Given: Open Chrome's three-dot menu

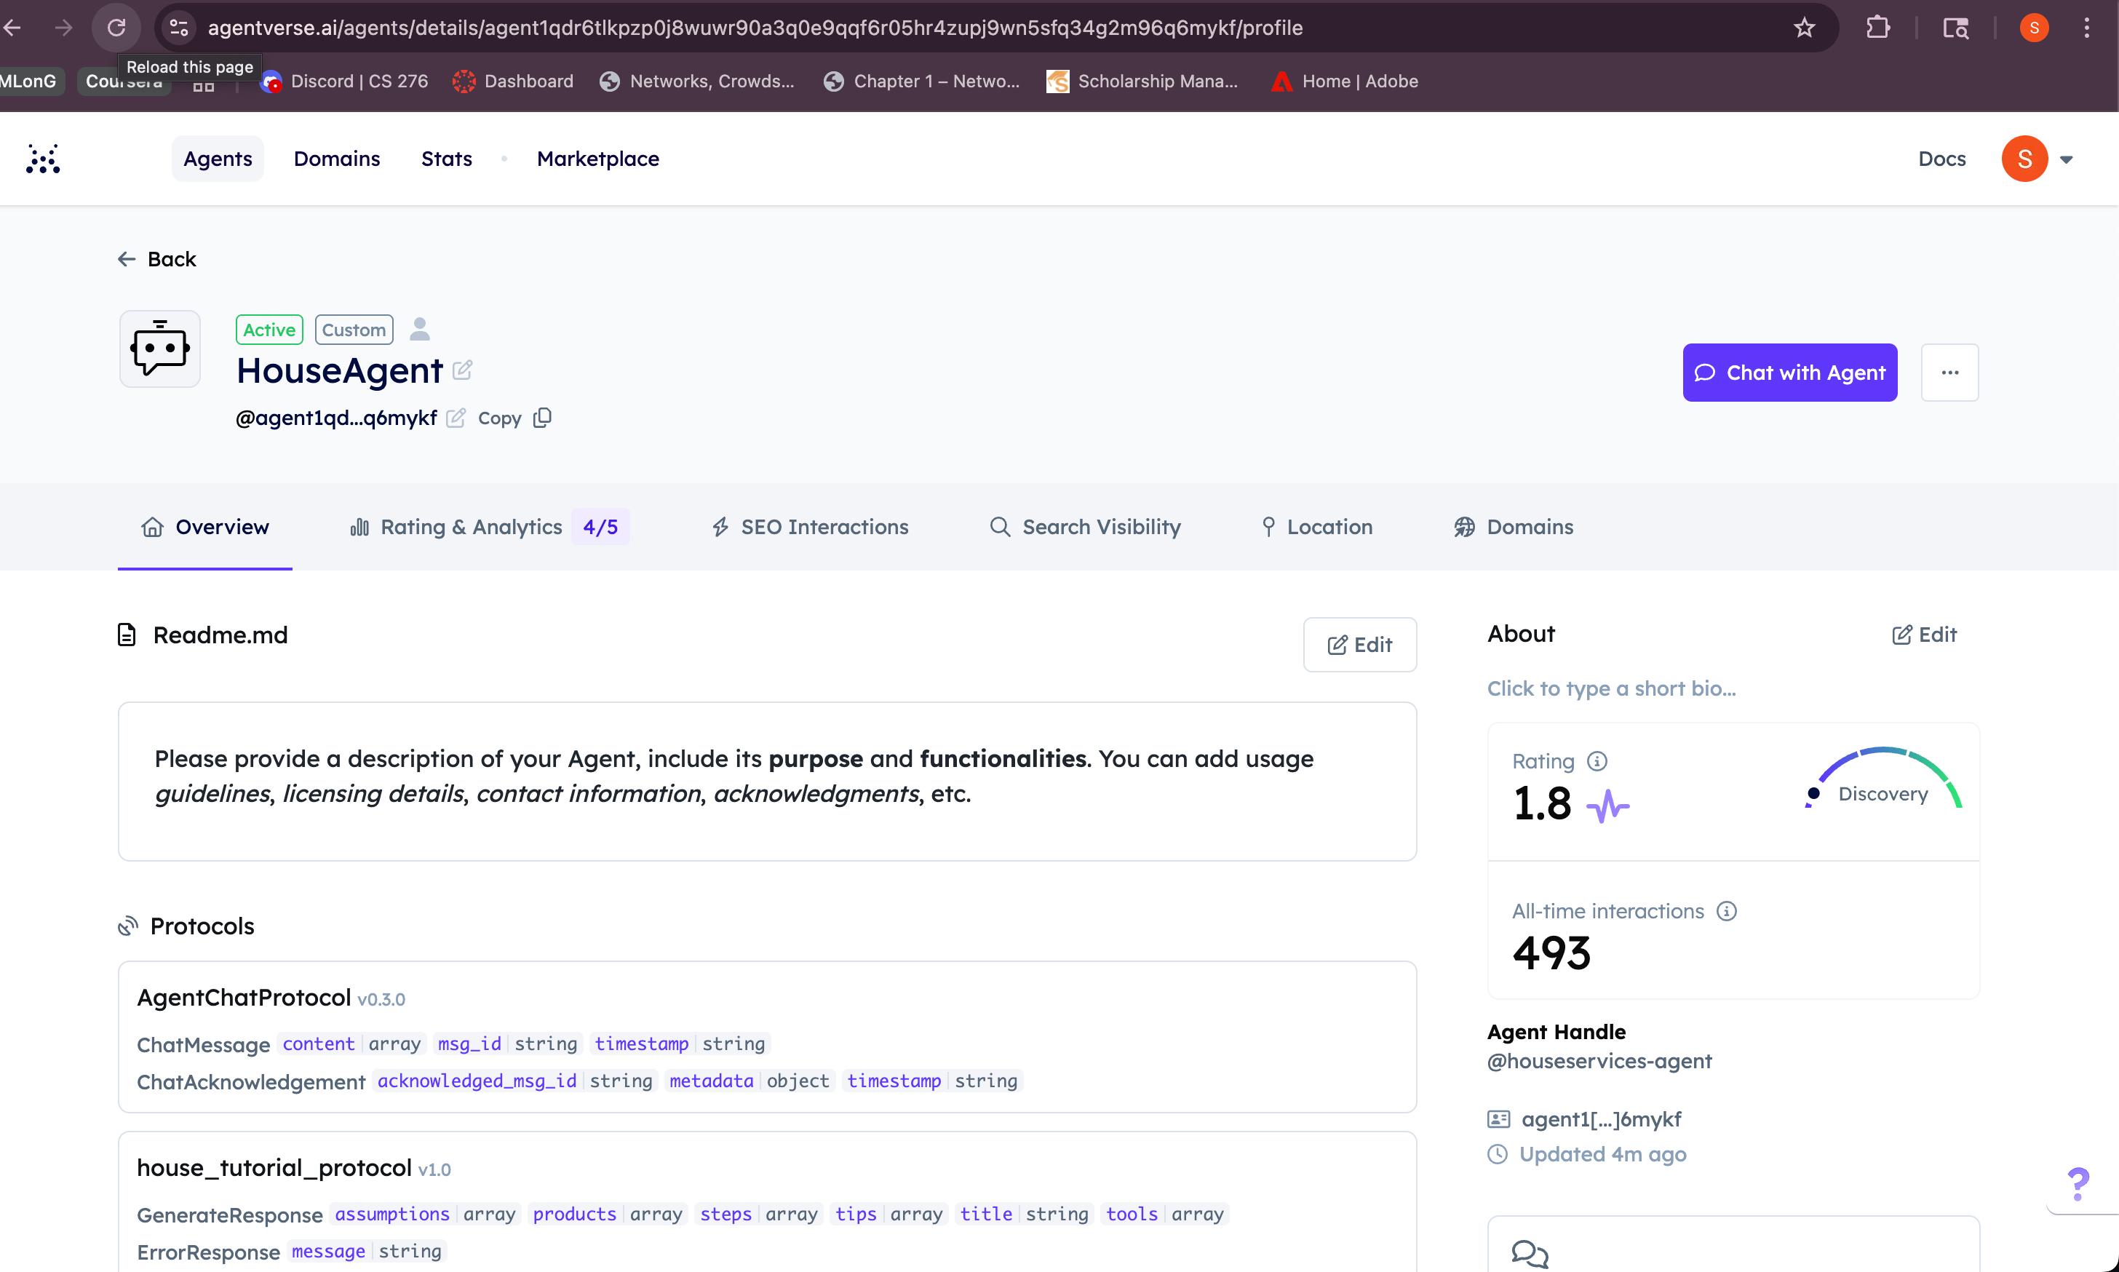Looking at the screenshot, I should [x=2086, y=28].
